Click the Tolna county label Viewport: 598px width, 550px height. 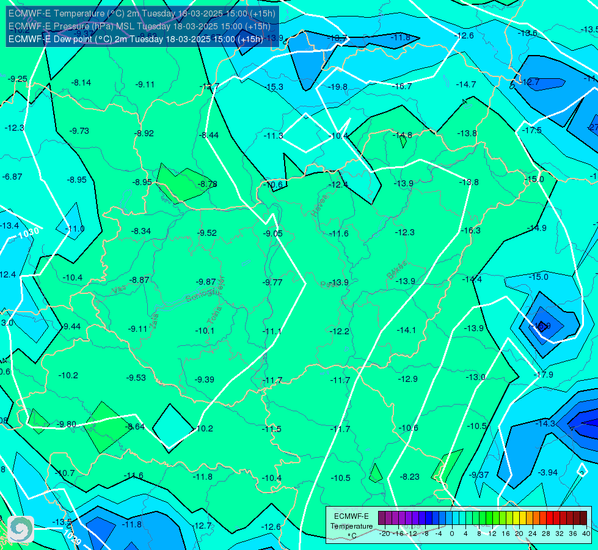pyautogui.click(x=214, y=315)
